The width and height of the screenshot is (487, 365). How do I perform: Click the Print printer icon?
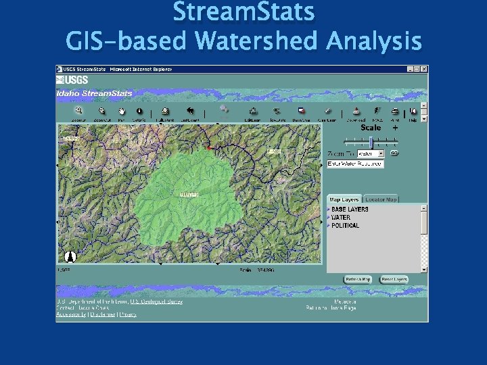pyautogui.click(x=395, y=111)
